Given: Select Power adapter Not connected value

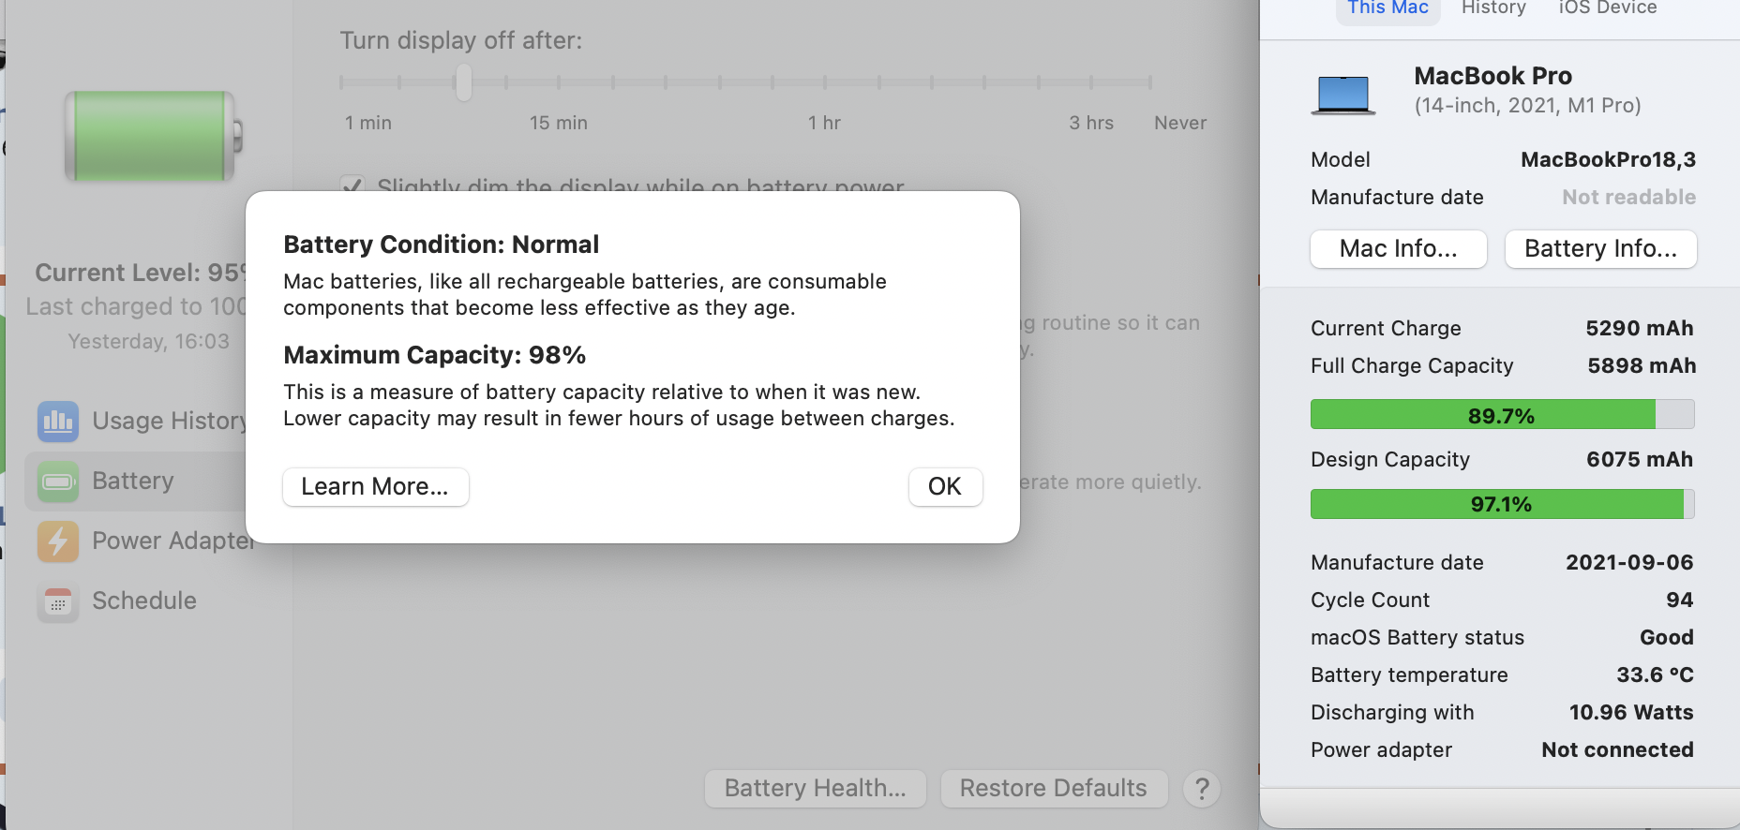Looking at the screenshot, I should pos(1618,749).
